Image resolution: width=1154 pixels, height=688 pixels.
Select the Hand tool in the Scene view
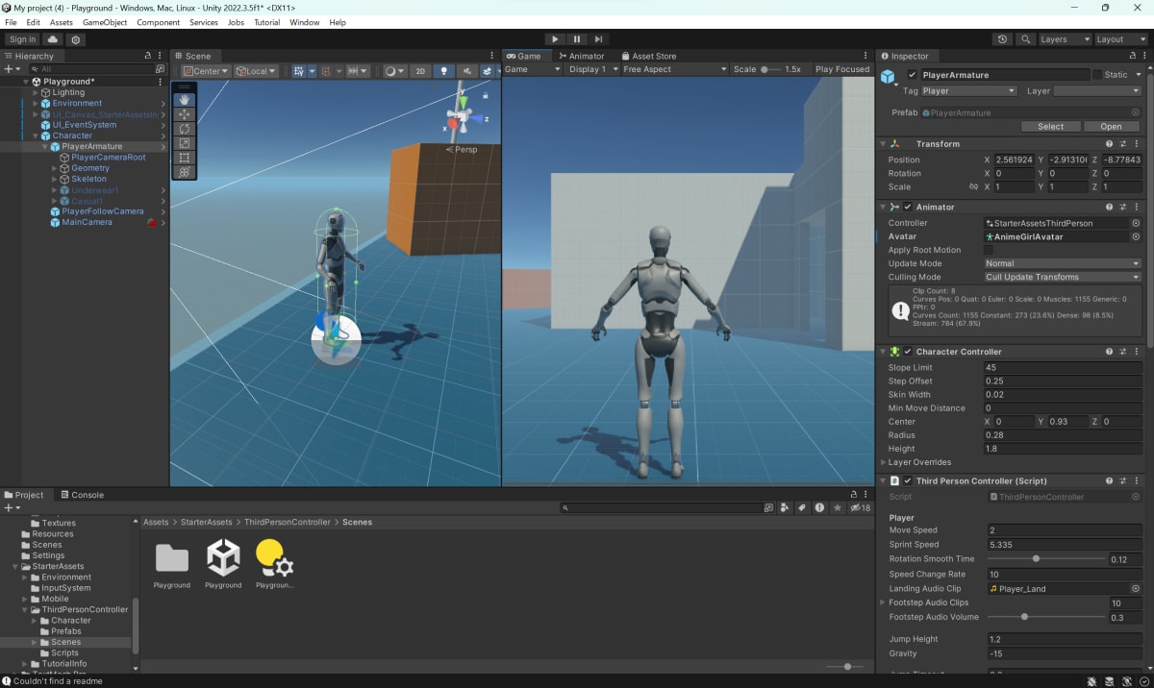185,100
